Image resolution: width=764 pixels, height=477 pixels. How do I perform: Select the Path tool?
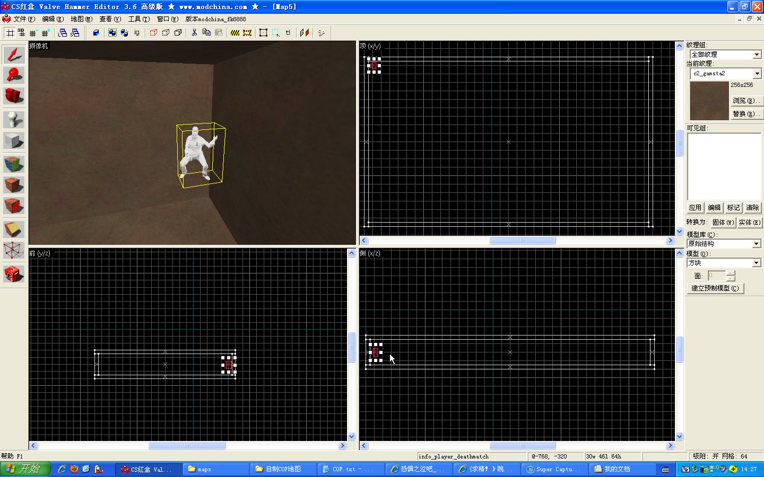pyautogui.click(x=14, y=273)
